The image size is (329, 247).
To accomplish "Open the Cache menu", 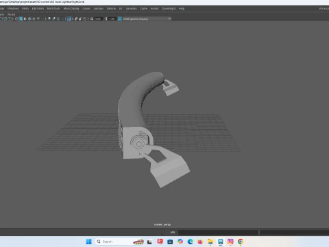I will pyautogui.click(x=143, y=8).
